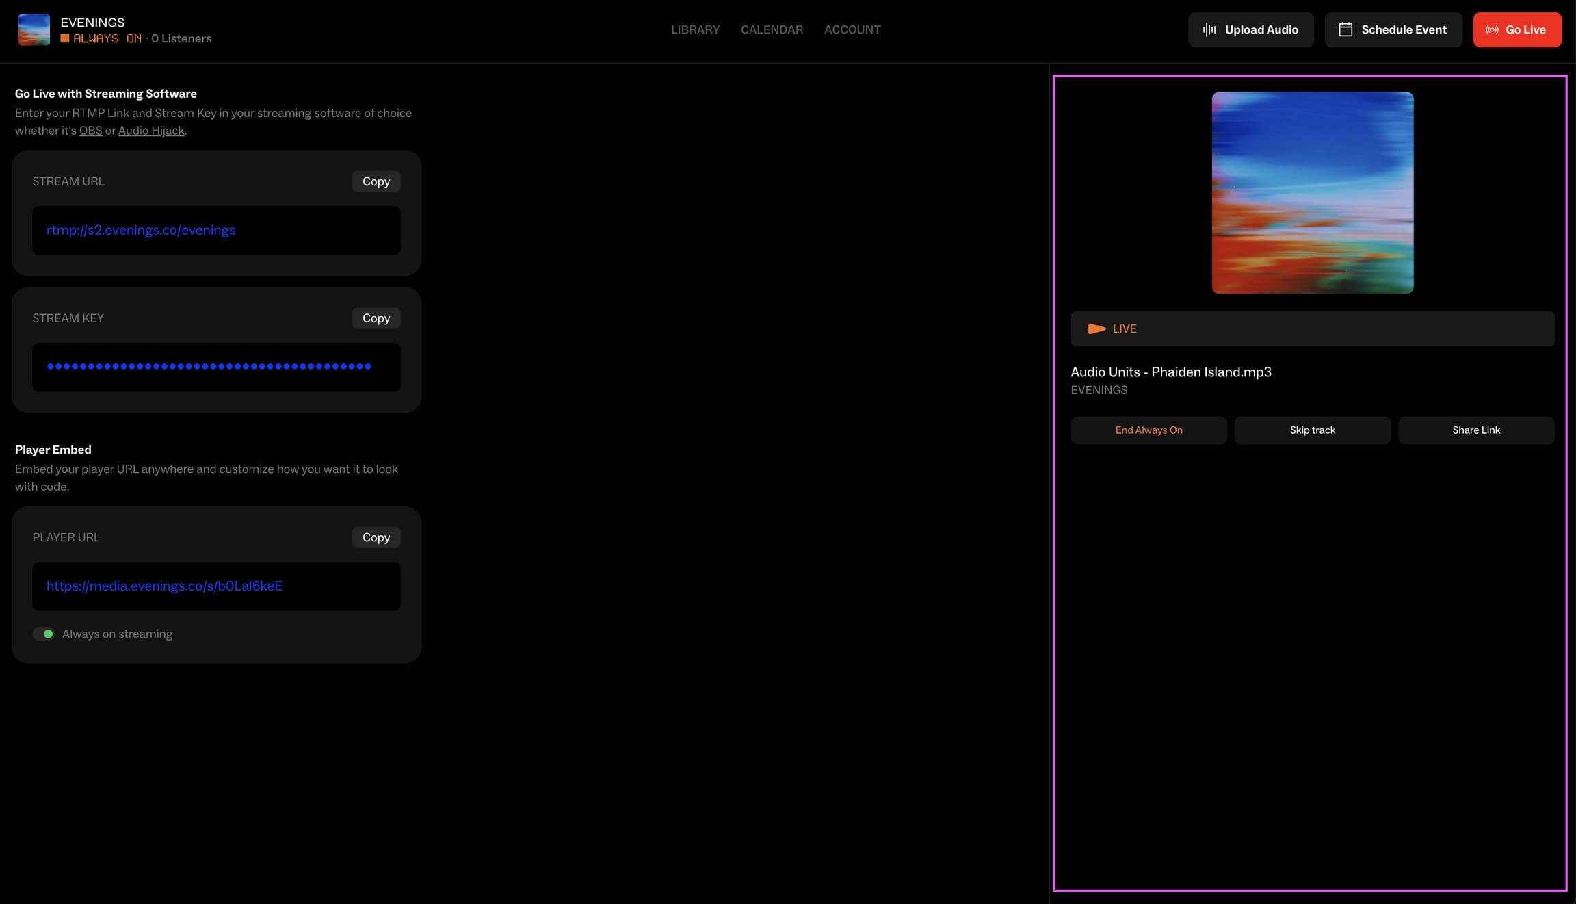This screenshot has width=1576, height=904.
Task: Click the Share Link button
Action: pos(1476,430)
